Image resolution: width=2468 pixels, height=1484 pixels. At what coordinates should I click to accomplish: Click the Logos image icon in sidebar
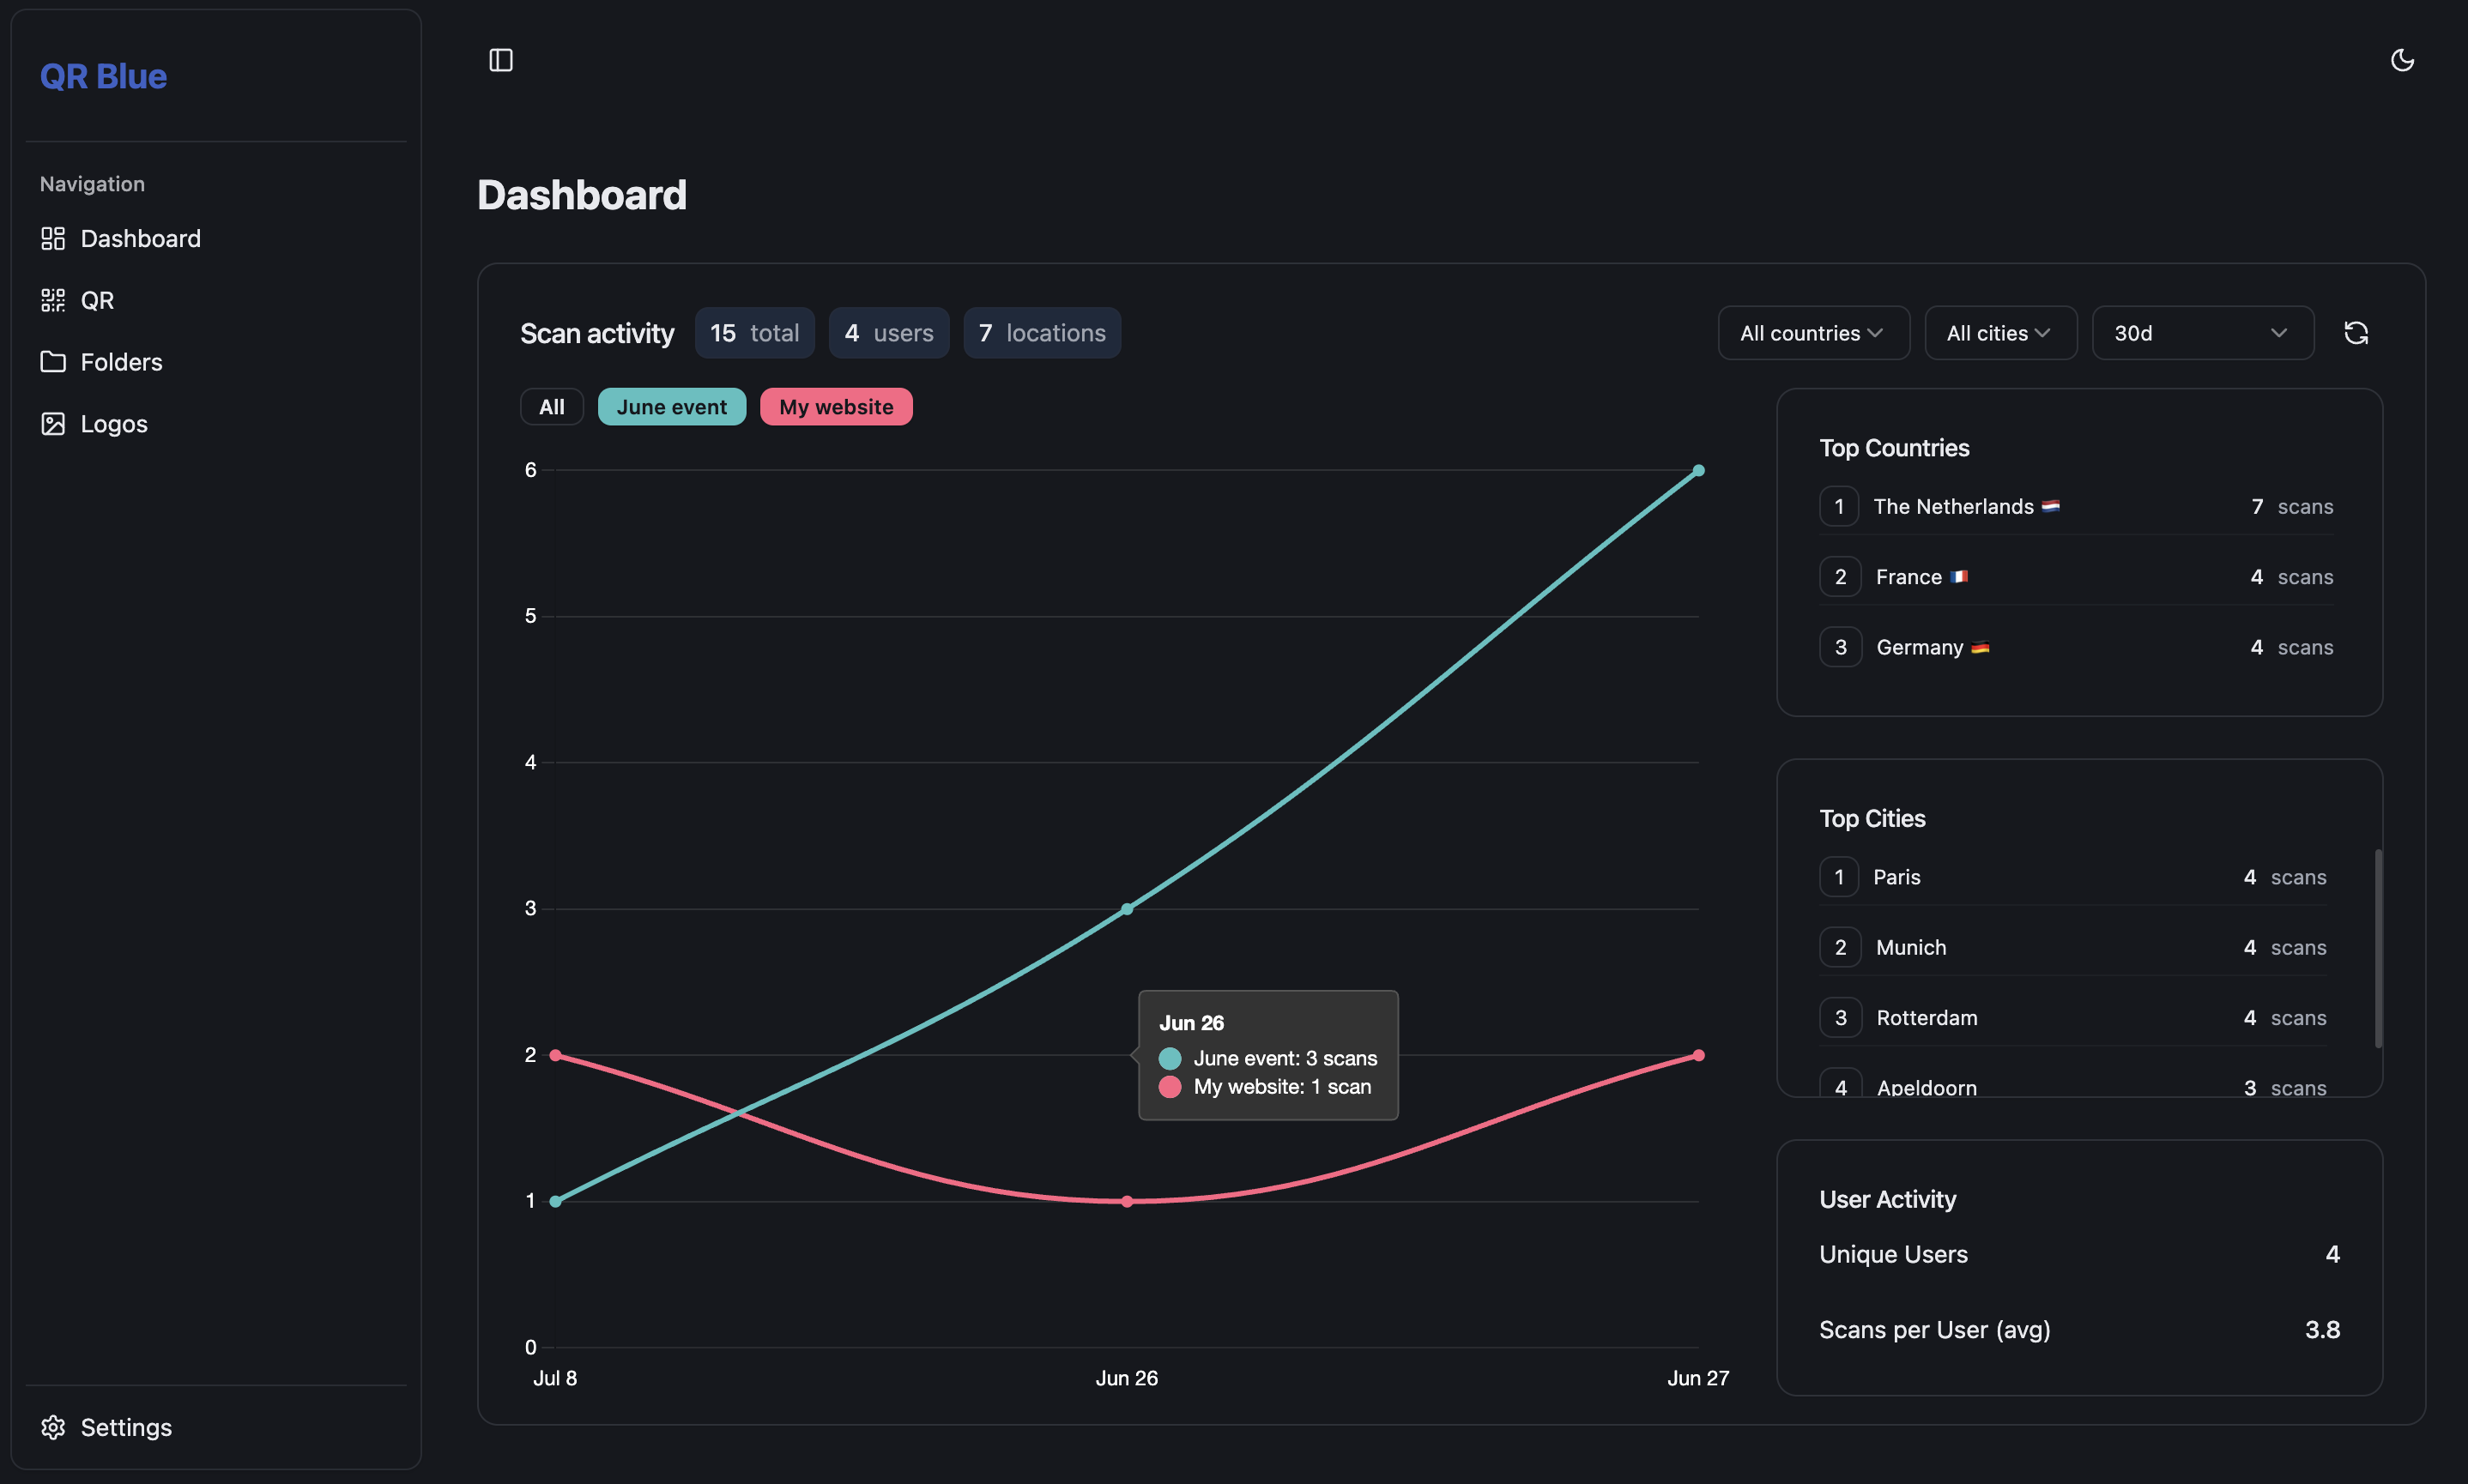tap(53, 423)
